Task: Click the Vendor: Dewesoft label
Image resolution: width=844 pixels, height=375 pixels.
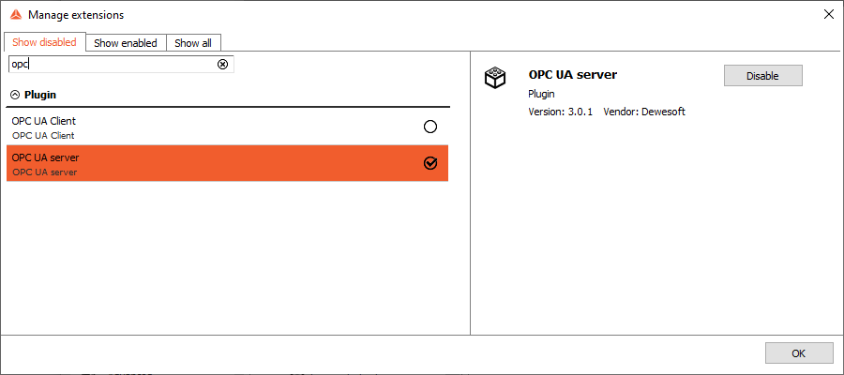Action: pyautogui.click(x=644, y=112)
